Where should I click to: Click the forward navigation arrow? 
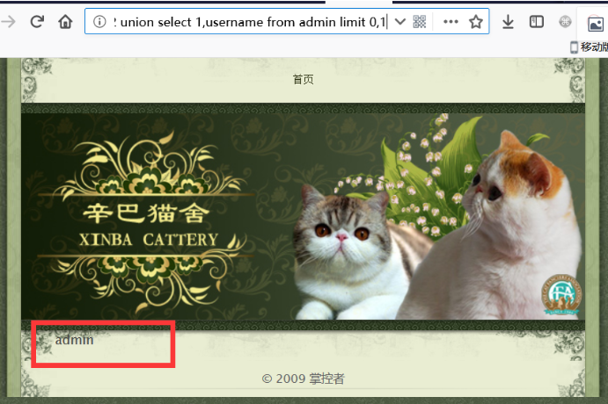[x=8, y=22]
